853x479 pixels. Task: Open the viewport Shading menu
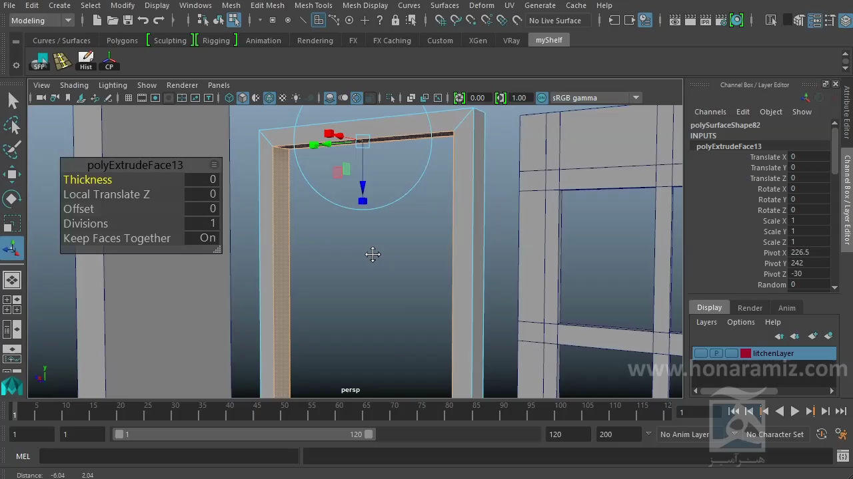74,85
